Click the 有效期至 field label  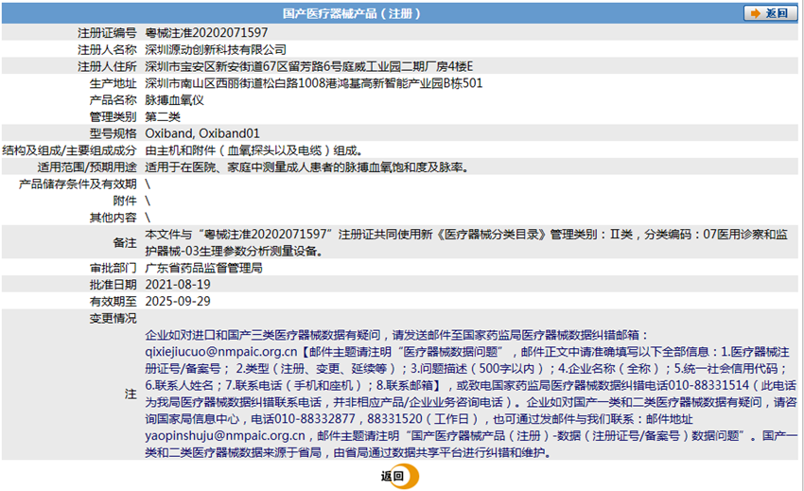click(x=114, y=301)
